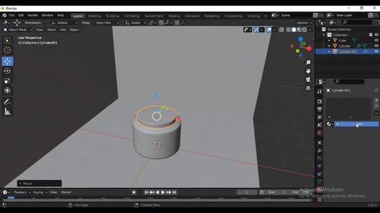Hide the Cylinder object in outliner

point(376,46)
